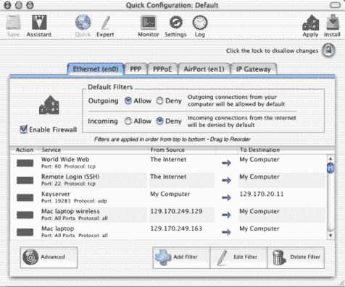The image size is (345, 287).
Task: Click the Mac laptop row's action block icon
Action: pos(25,232)
